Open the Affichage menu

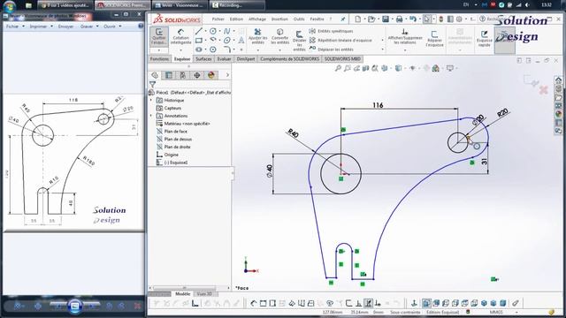[257, 19]
